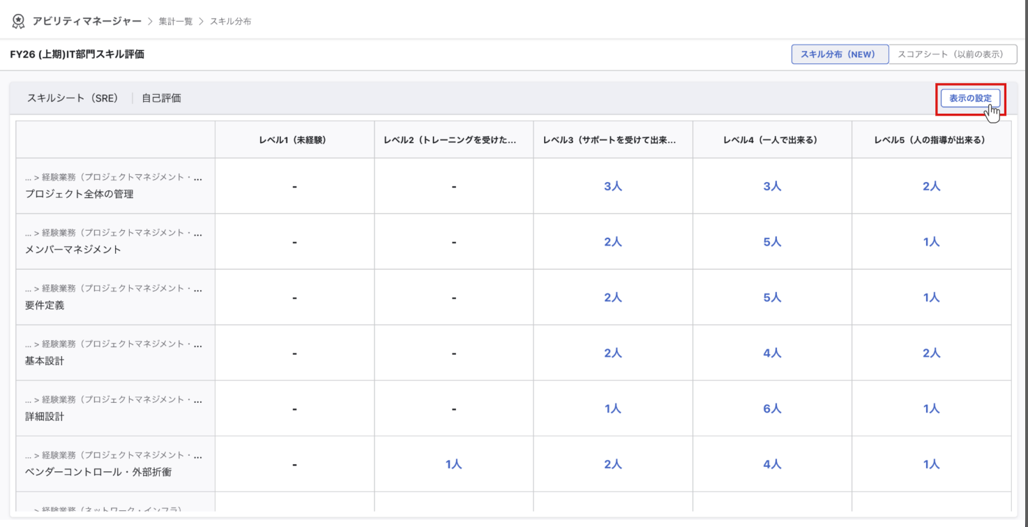Select レベル1 (未経験) column header

[294, 139]
